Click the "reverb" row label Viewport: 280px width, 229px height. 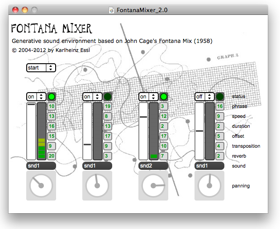(239, 156)
